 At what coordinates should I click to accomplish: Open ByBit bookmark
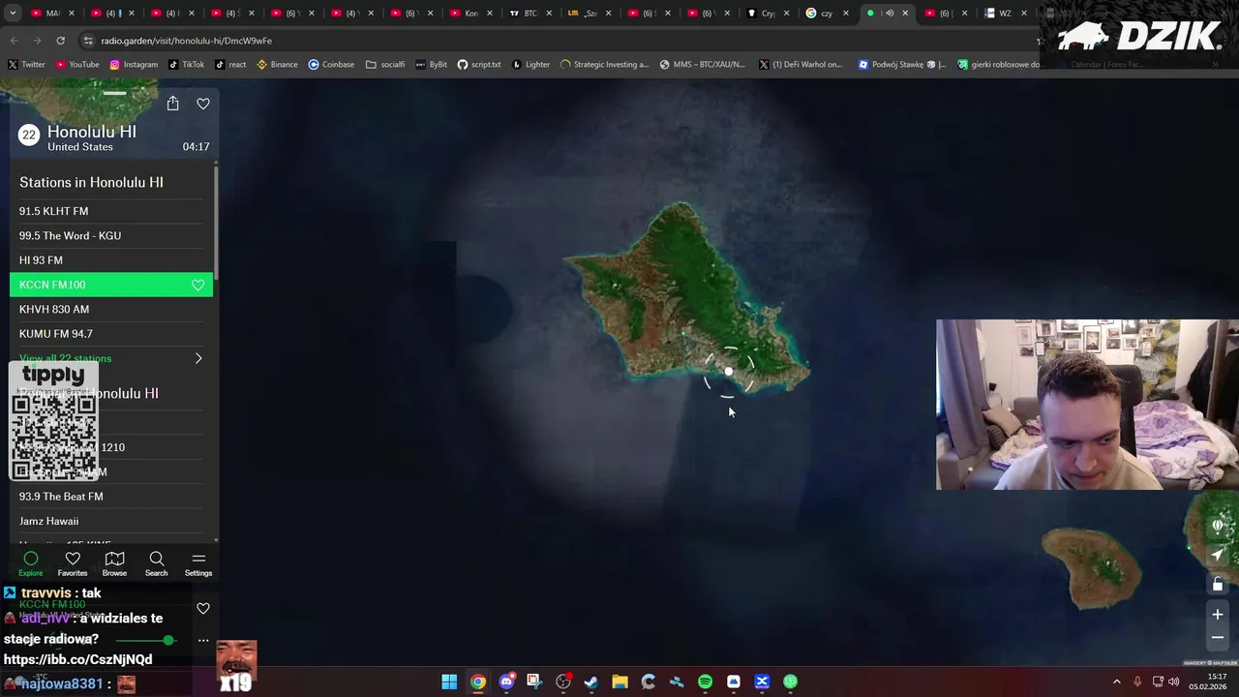(431, 64)
